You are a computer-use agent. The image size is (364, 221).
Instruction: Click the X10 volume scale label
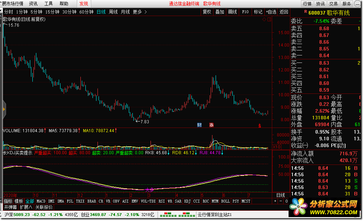click(276, 147)
